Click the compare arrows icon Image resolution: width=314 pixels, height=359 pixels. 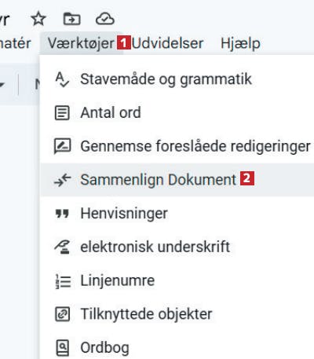pyautogui.click(x=62, y=181)
